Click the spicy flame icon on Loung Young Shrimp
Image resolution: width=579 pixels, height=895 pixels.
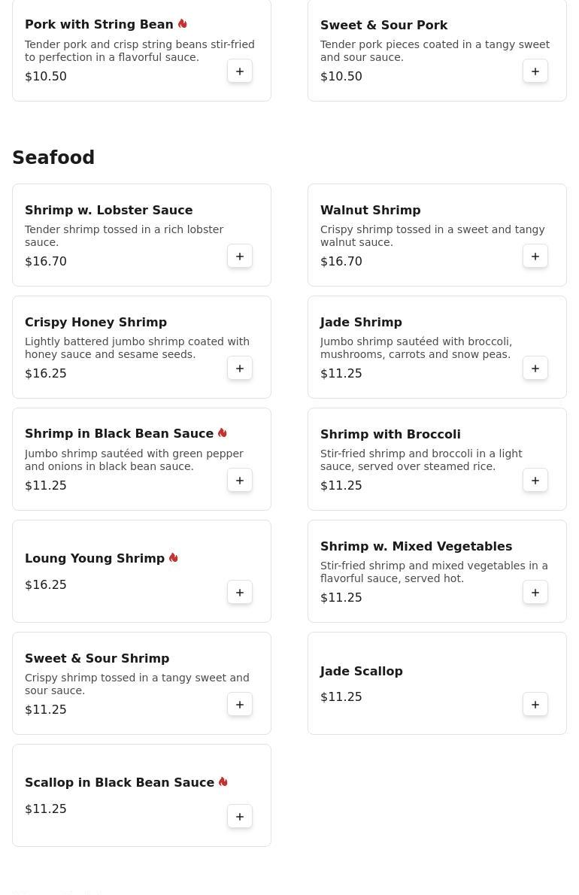[174, 557]
